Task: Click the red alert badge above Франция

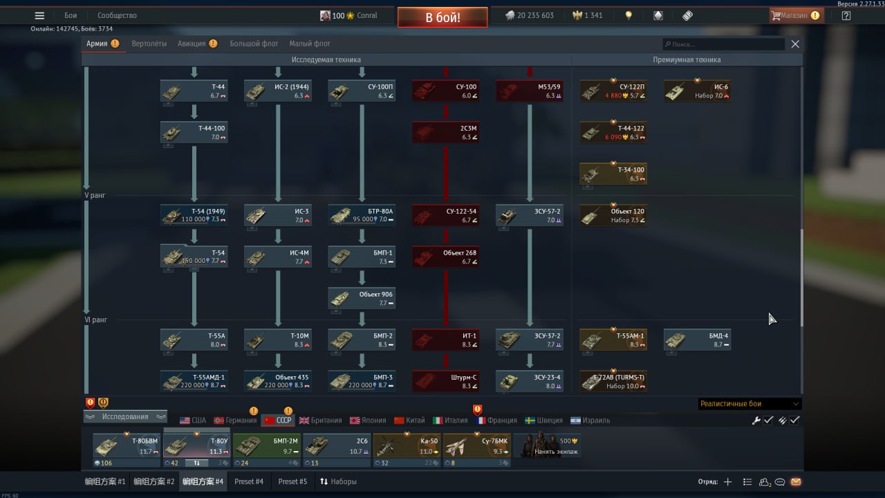Action: 477,409
